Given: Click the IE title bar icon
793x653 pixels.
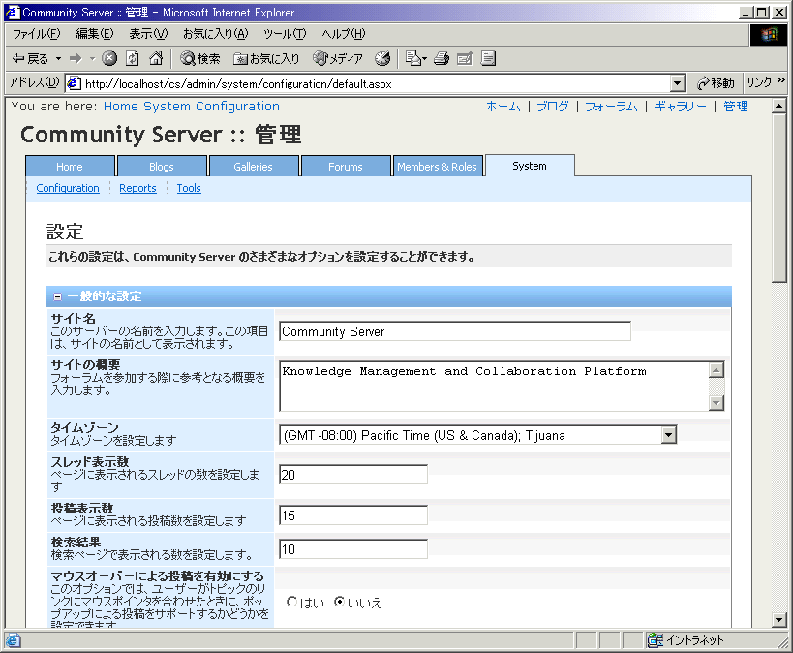Looking at the screenshot, I should [x=13, y=13].
